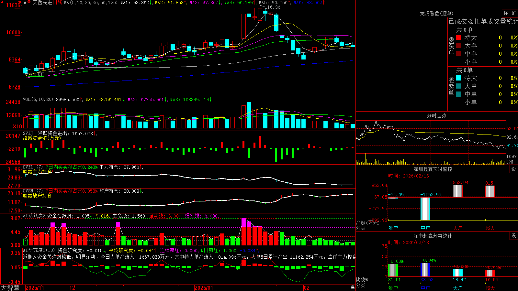Click the 散户持仓: 20.008 value
518x291 pixels.
[x=119, y=191]
